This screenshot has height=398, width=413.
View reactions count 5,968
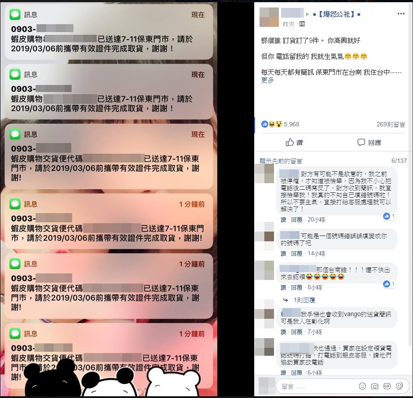point(291,124)
